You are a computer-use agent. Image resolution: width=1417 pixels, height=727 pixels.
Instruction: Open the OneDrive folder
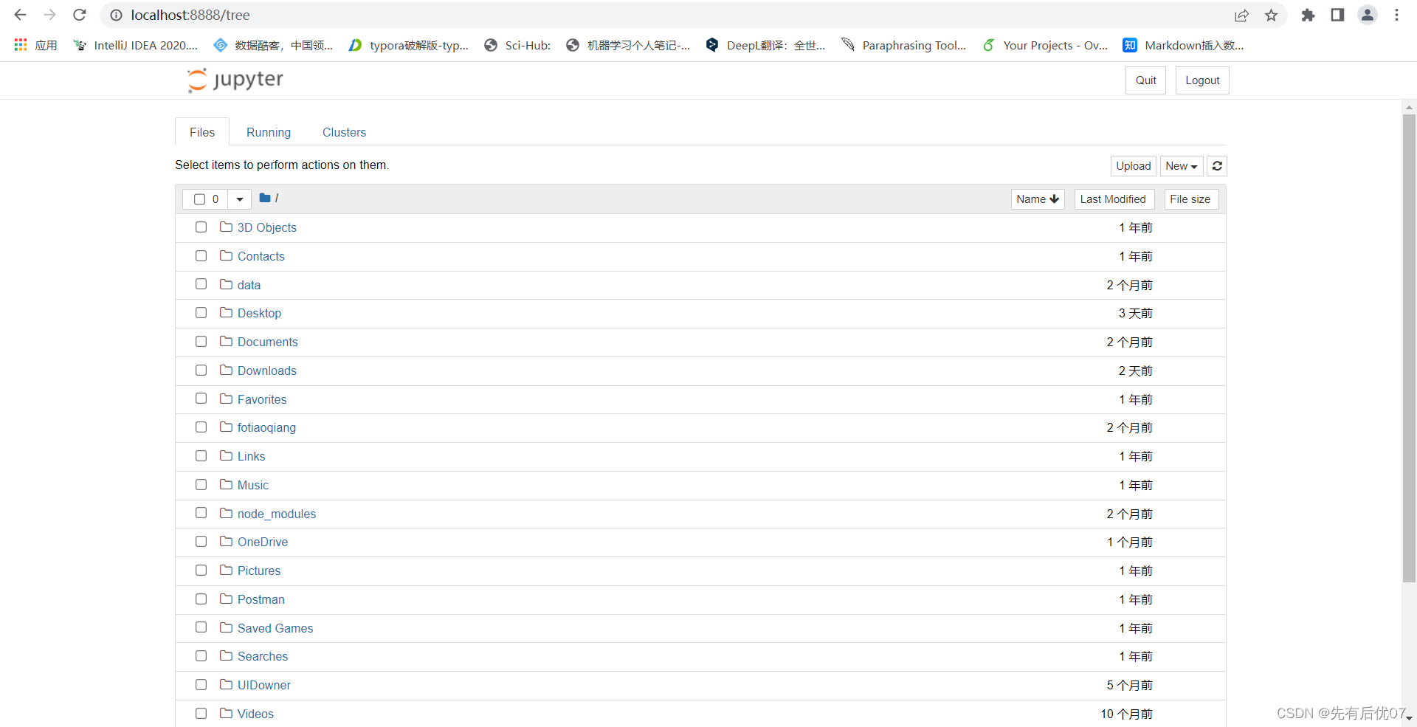[263, 542]
